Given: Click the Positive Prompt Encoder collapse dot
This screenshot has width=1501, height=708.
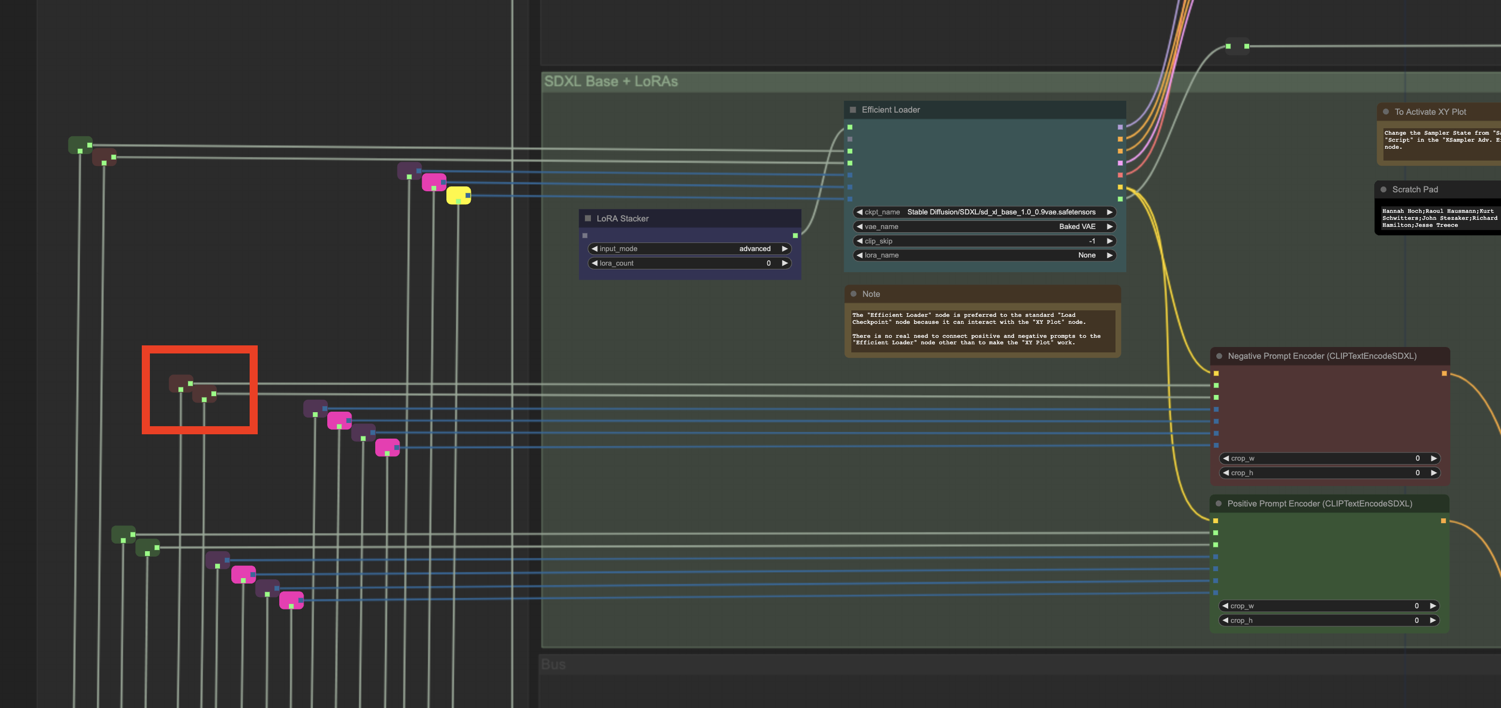Looking at the screenshot, I should click(1218, 504).
